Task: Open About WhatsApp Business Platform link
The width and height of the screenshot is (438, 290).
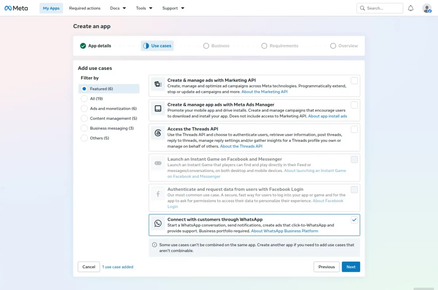Action: 285,231
